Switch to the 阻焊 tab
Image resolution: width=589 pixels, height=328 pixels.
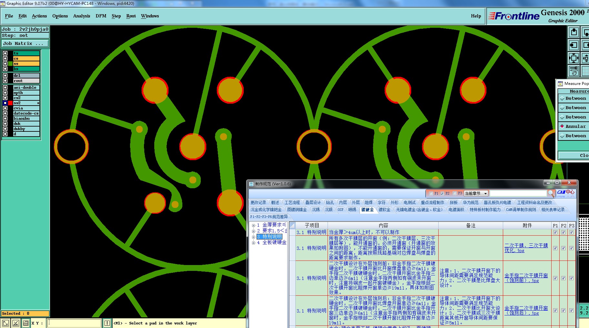coord(369,202)
